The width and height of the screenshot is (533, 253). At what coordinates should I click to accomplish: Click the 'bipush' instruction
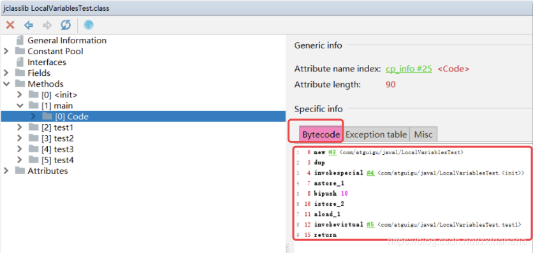(325, 194)
